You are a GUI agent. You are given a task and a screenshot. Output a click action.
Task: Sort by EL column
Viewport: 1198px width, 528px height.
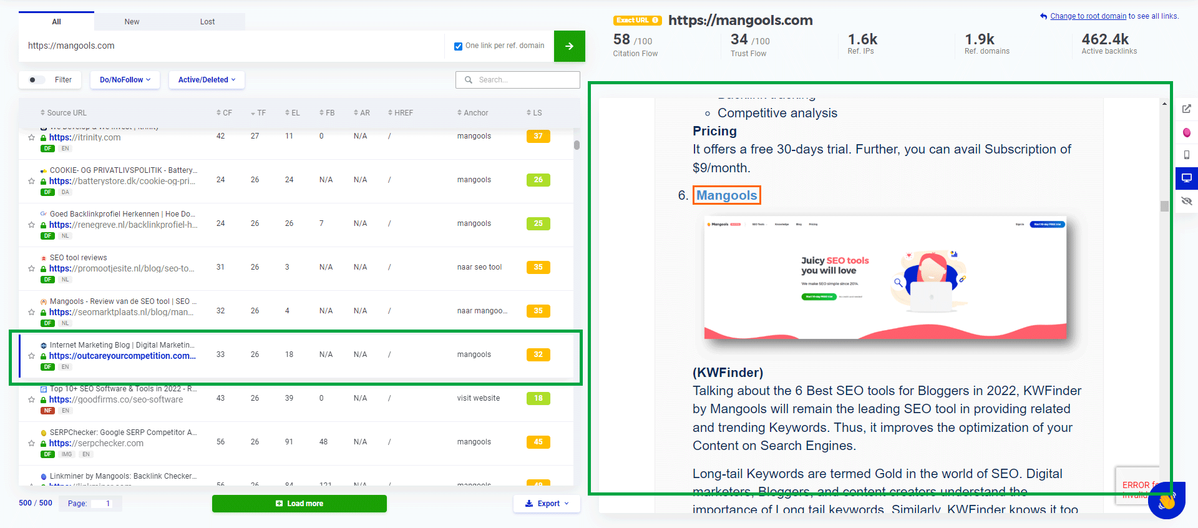pyautogui.click(x=293, y=113)
